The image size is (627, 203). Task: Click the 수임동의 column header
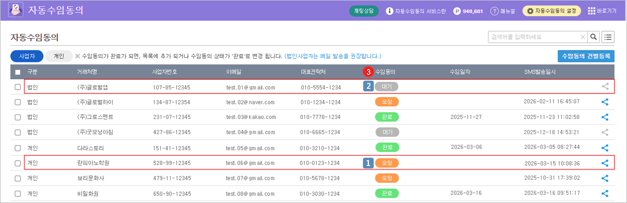coord(385,72)
